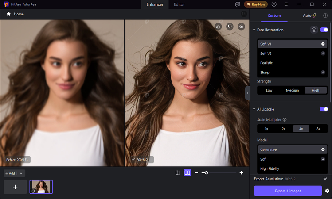Open the Auto settings tab

click(309, 15)
